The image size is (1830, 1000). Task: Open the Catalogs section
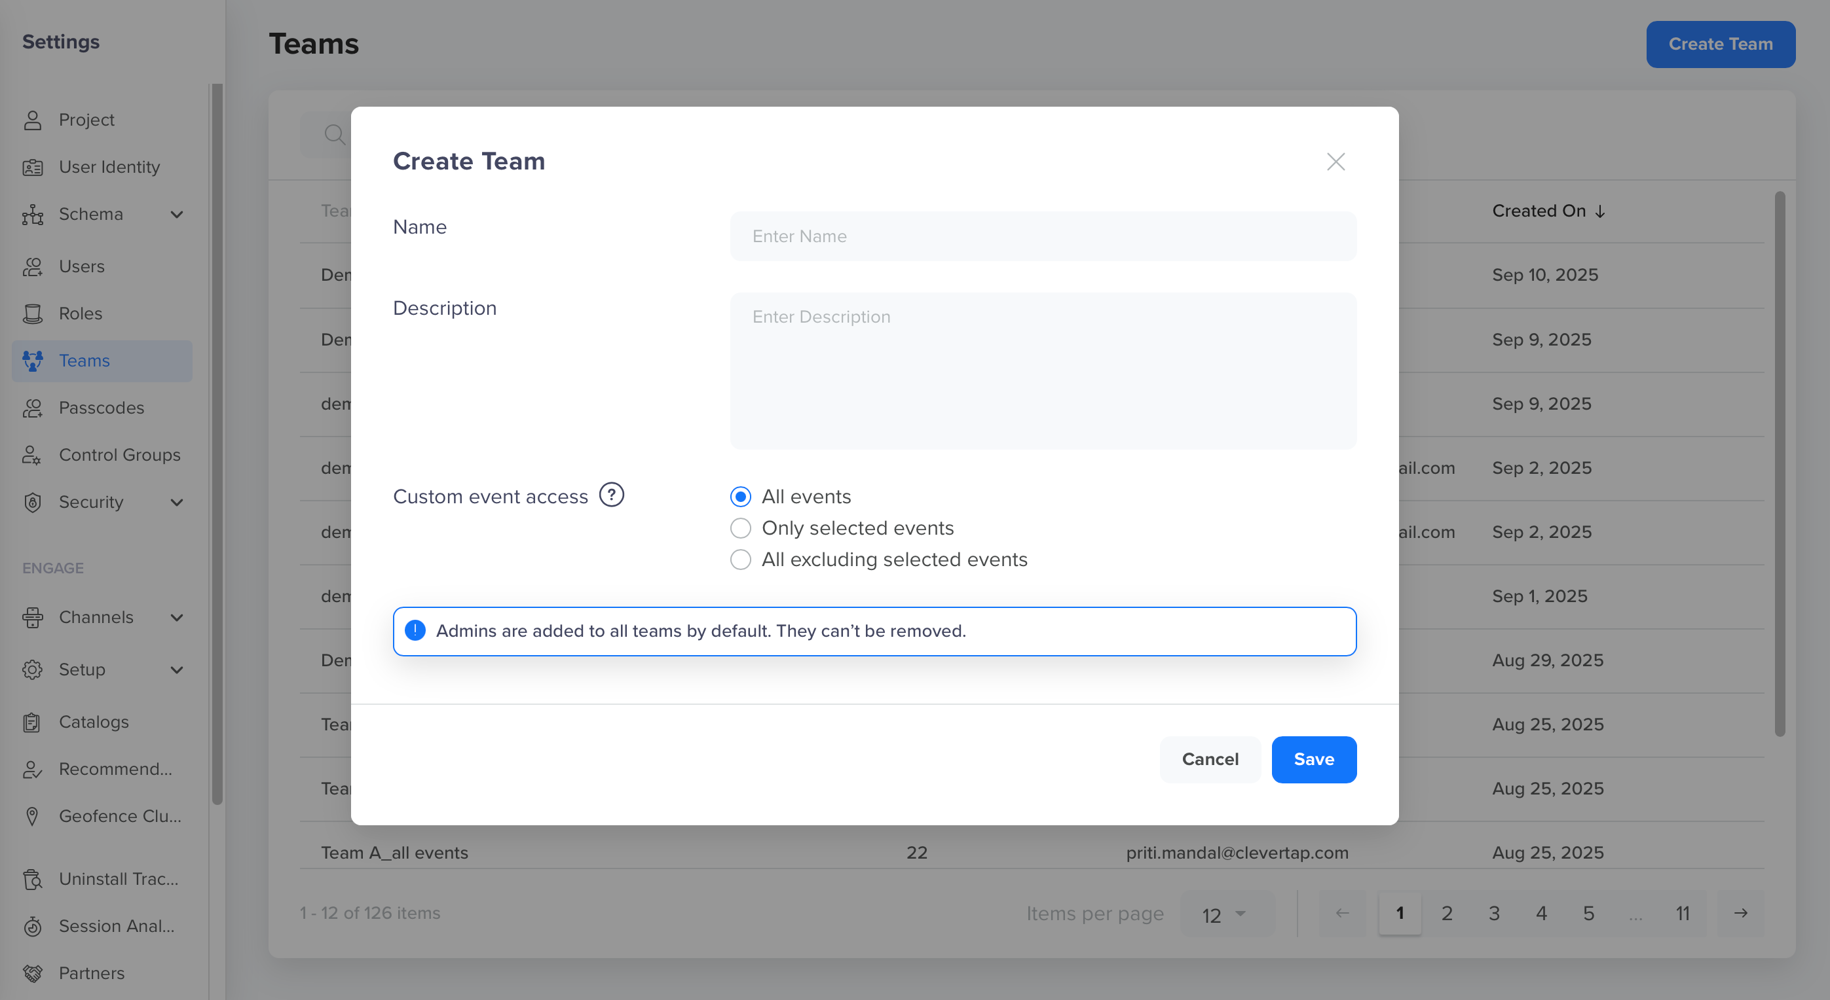94,722
